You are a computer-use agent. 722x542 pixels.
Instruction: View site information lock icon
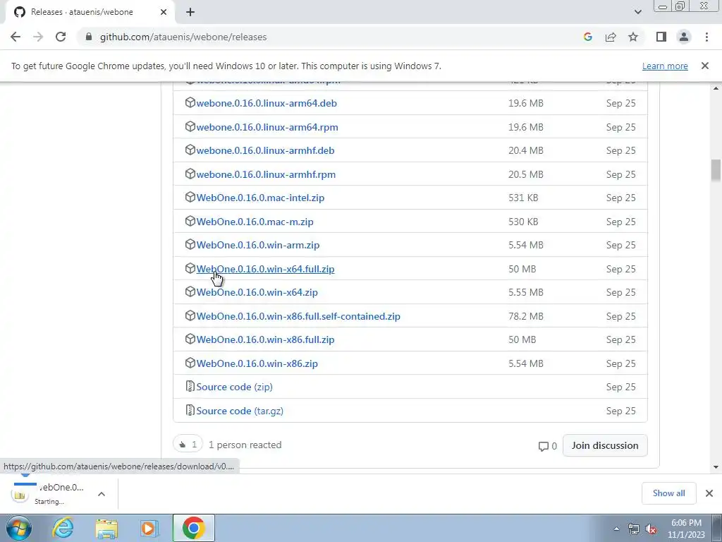click(89, 37)
